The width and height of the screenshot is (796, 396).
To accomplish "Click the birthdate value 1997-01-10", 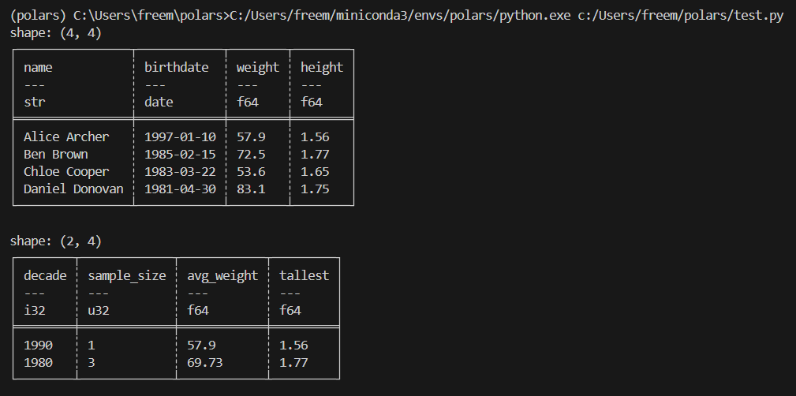I will click(180, 137).
